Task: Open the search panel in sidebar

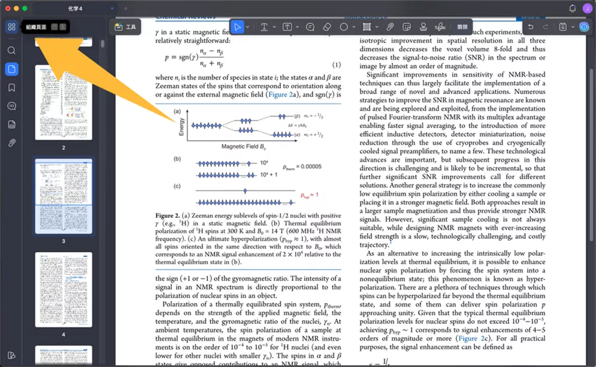Action: pos(12,51)
